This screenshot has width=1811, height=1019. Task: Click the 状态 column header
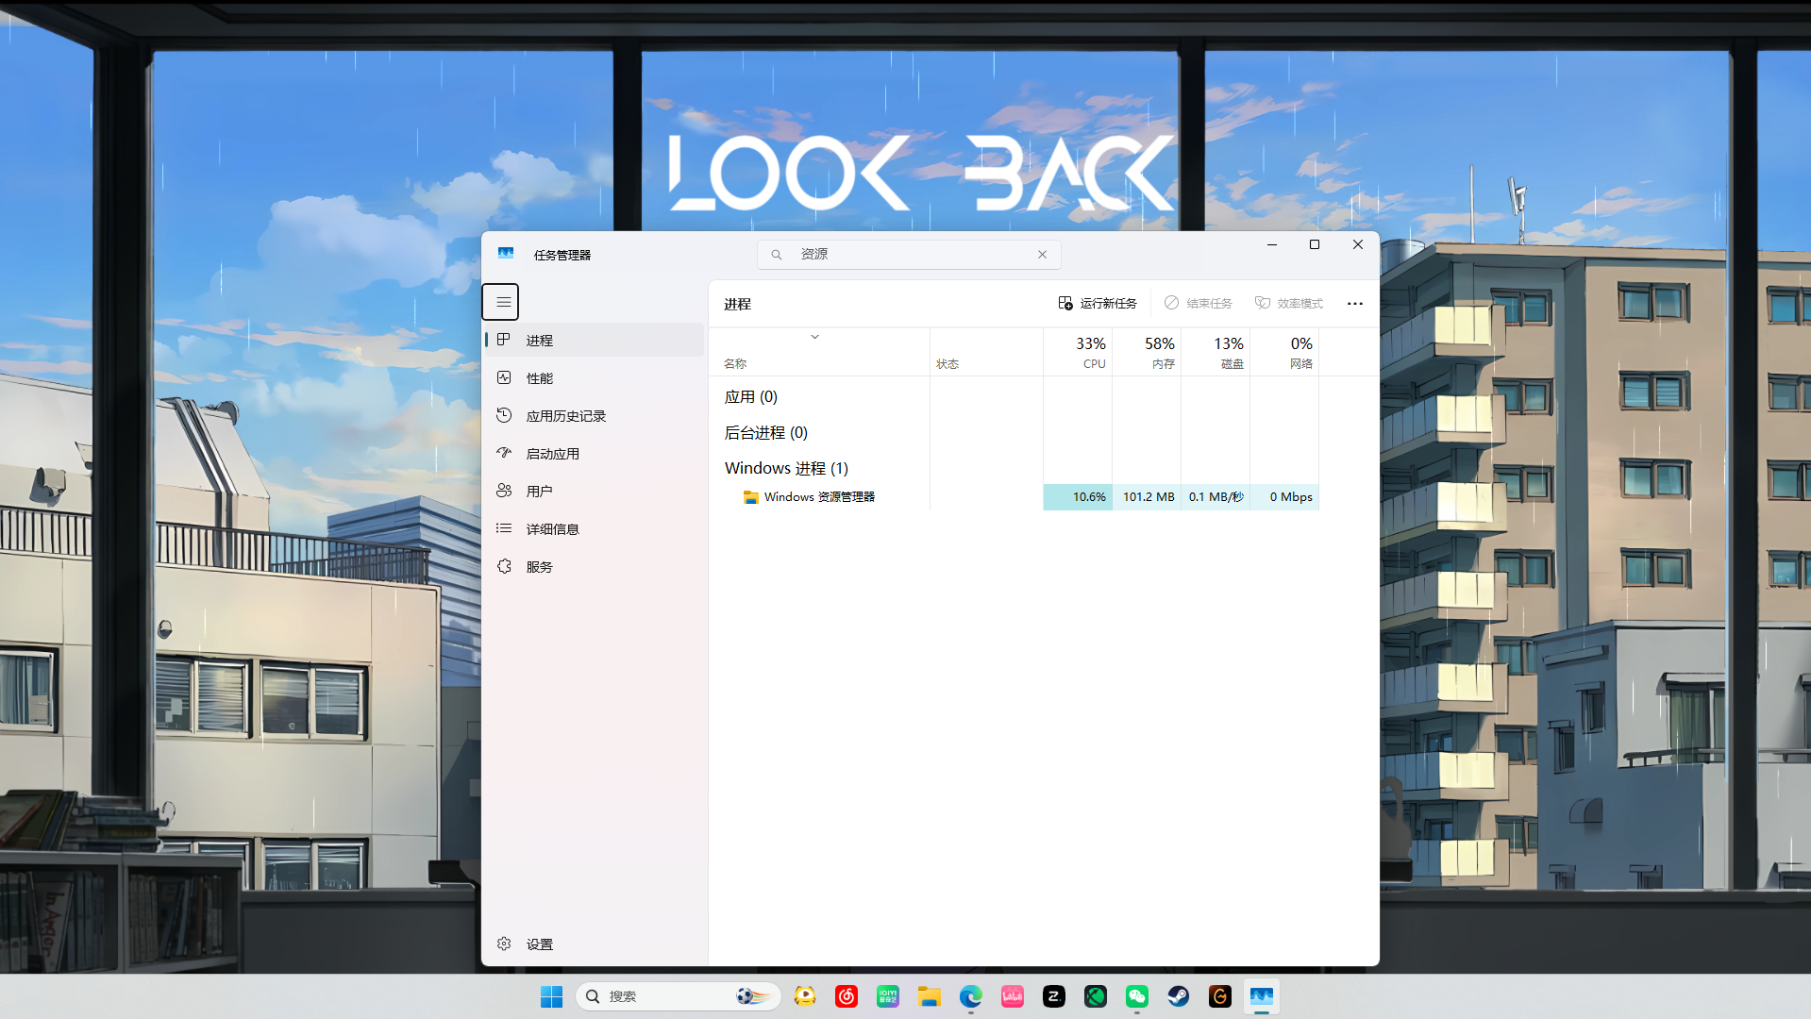pyautogui.click(x=986, y=352)
